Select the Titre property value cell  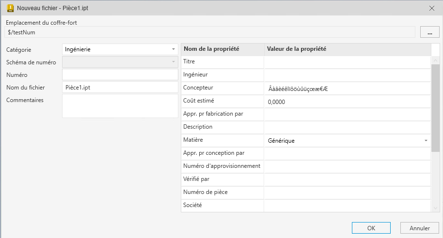pos(347,62)
